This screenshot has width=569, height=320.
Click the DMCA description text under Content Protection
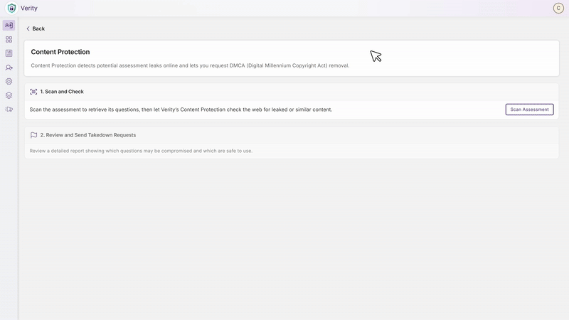[x=190, y=65]
